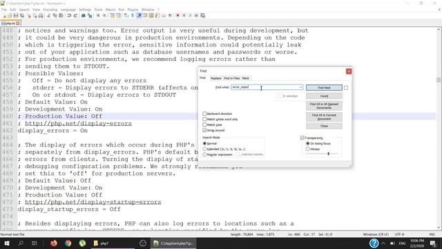
Task: Open Task View from the taskbar
Action: 35,243
